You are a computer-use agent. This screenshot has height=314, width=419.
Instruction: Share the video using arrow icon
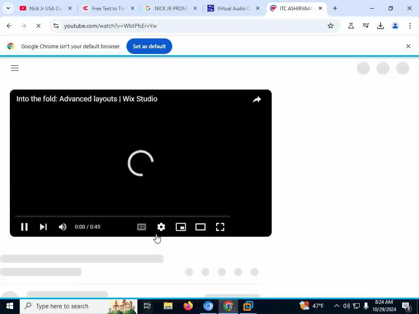click(257, 99)
